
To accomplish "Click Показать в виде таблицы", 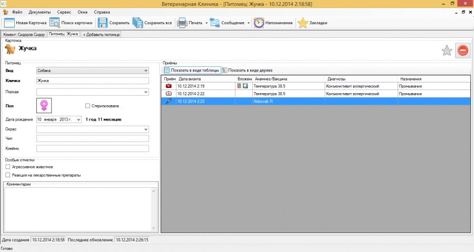I will tap(192, 70).
